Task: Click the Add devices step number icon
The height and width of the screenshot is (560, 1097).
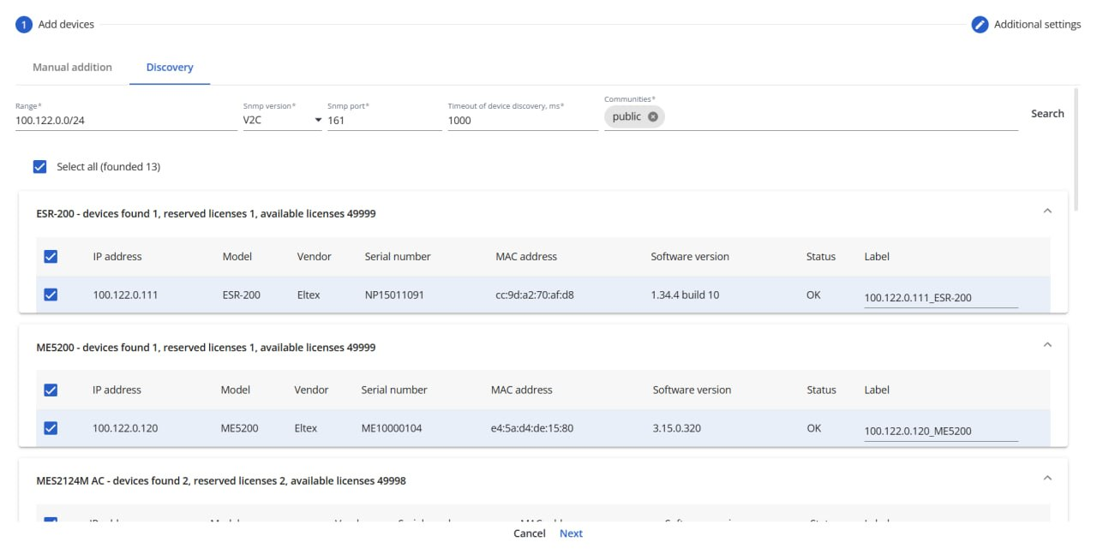Action: click(24, 25)
